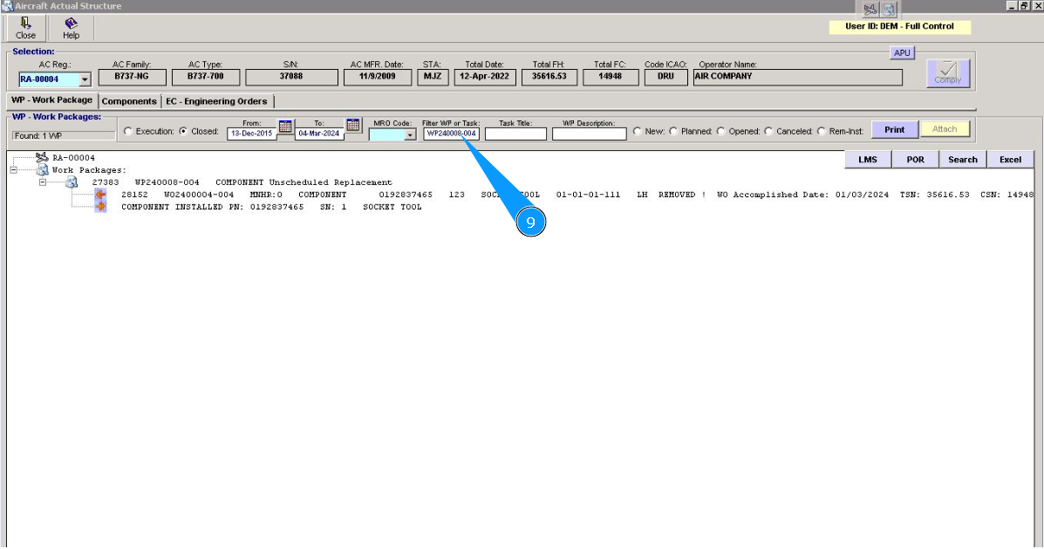Click the Print button

pos(894,129)
